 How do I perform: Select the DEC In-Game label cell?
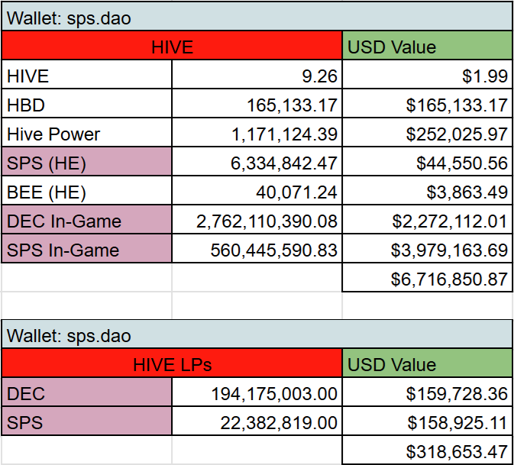[x=86, y=219]
